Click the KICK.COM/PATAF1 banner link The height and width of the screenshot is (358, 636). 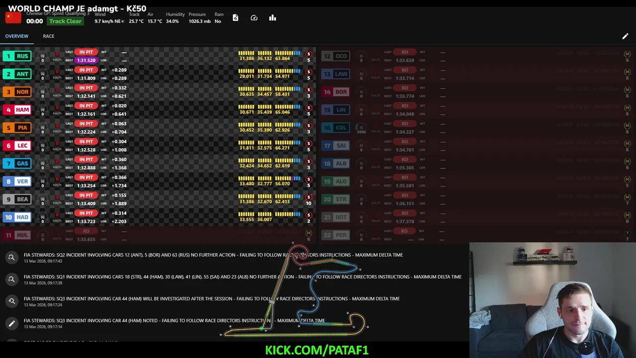click(x=317, y=350)
